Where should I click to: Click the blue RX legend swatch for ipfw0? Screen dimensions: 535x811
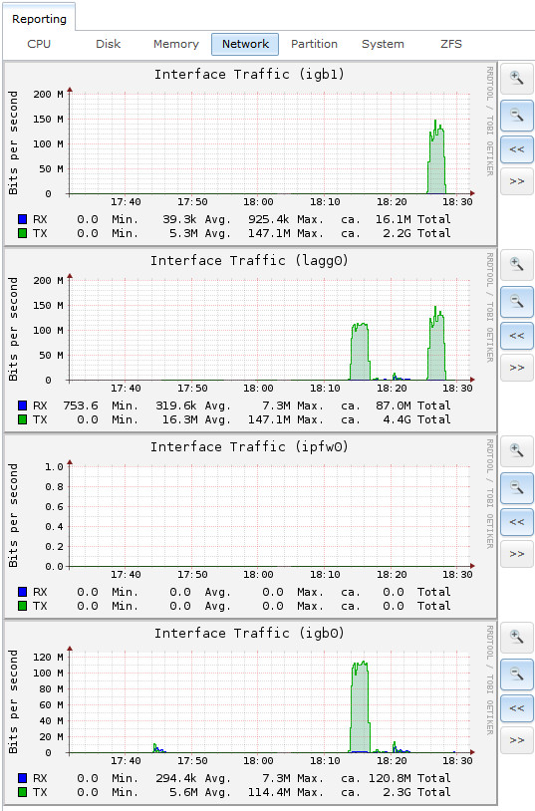[x=22, y=592]
